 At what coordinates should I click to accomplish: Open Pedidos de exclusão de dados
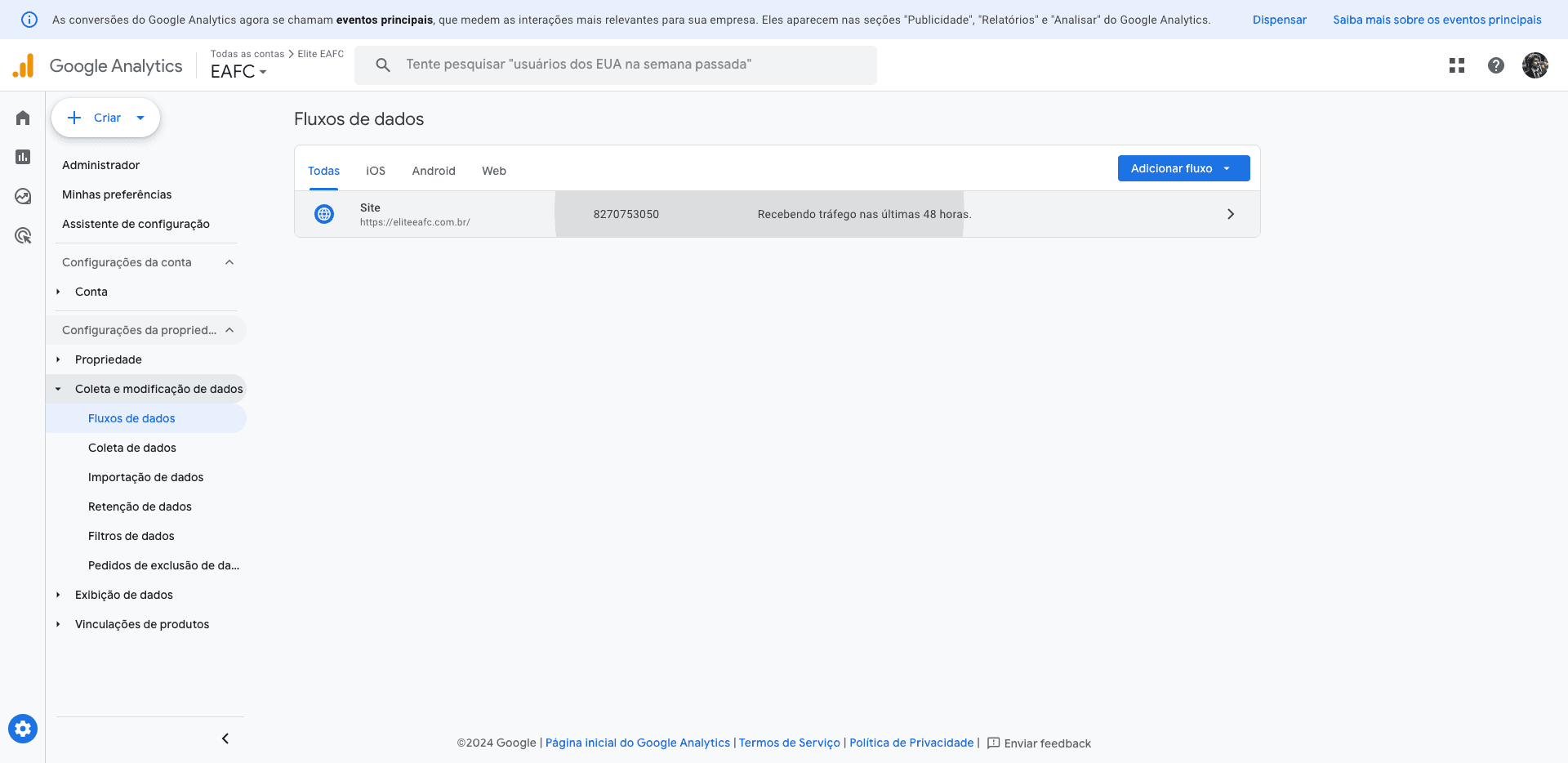[x=163, y=565]
